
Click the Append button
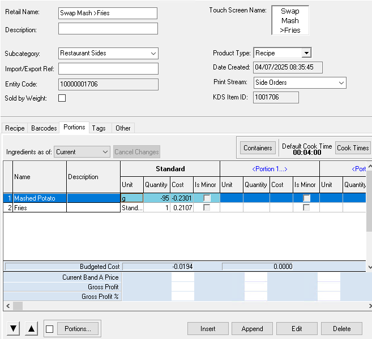click(252, 329)
